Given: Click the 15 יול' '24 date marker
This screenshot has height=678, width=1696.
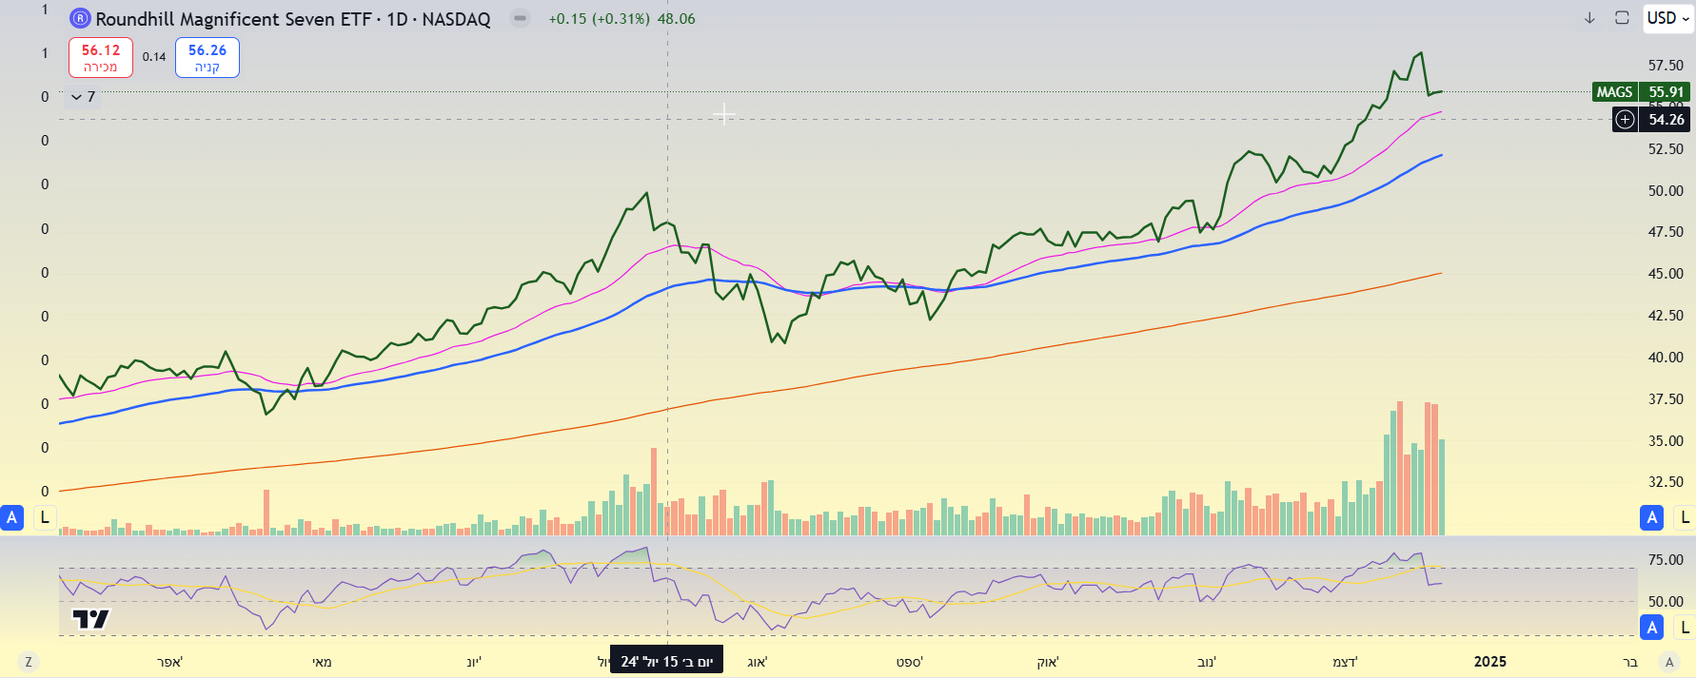Looking at the screenshot, I should click(666, 661).
